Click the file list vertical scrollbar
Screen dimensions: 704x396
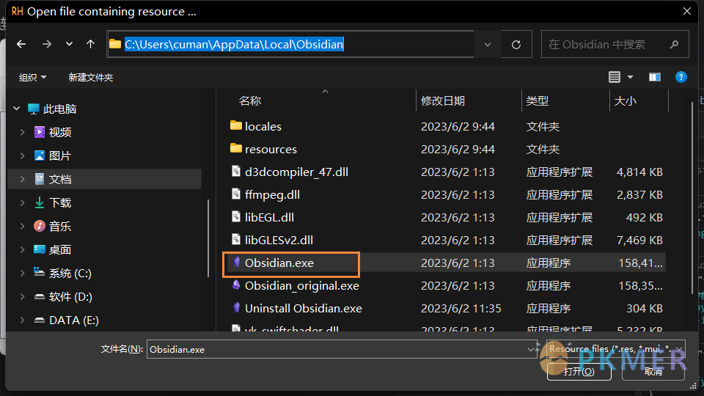tap(692, 197)
